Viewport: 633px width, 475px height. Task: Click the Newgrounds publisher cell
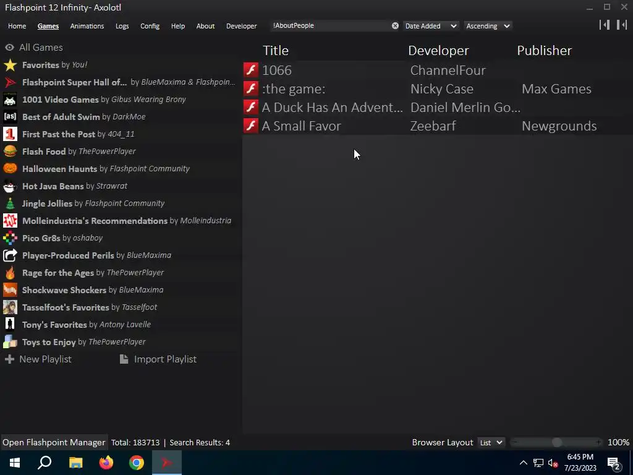coord(559,126)
